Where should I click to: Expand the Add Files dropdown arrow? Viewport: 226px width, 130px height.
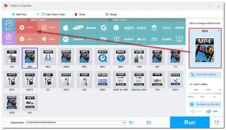pyautogui.click(x=37, y=15)
